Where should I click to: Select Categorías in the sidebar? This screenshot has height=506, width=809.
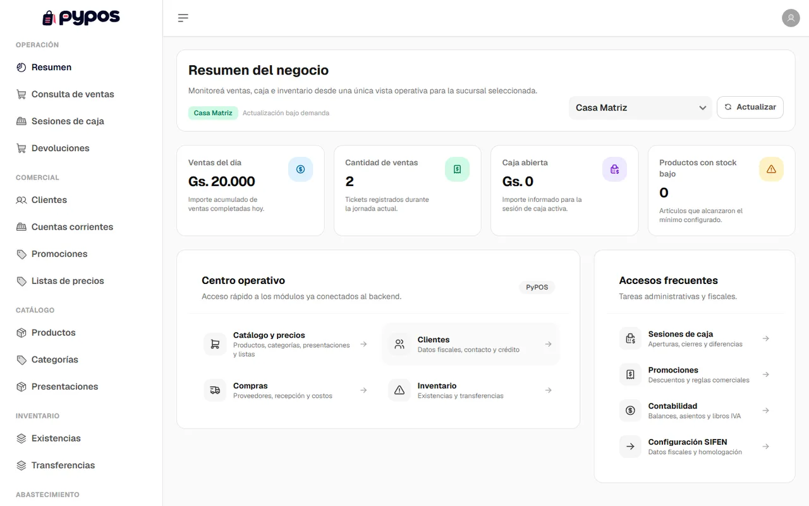pyautogui.click(x=81, y=360)
